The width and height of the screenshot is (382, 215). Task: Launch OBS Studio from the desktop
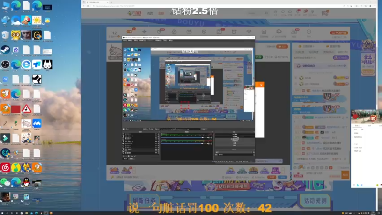tap(5, 64)
